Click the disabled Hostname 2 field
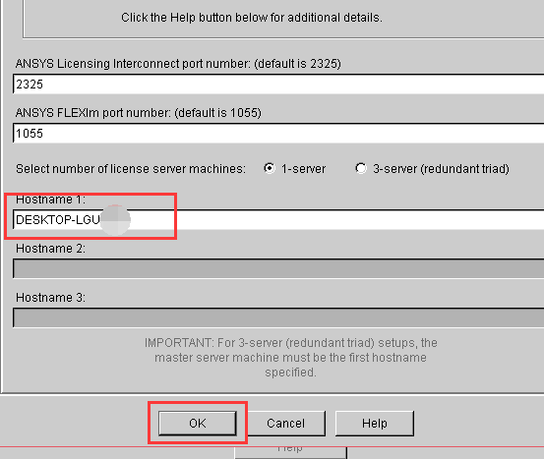 coord(278,268)
